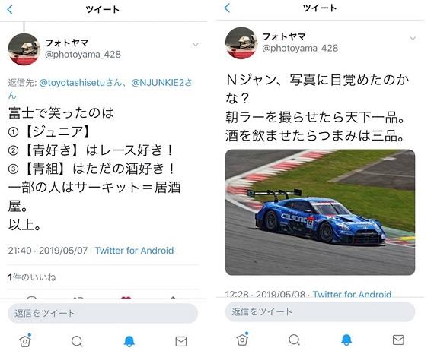
Task: Open Notifications bell in left bottom bar
Action: point(129,341)
